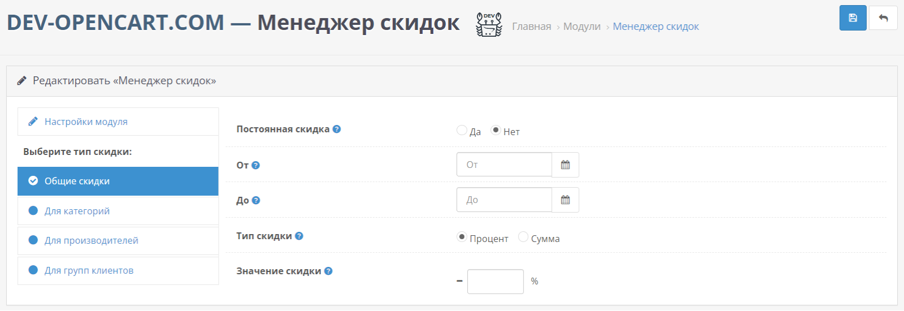The image size is (904, 311).
Task: Click the circle icon beside Для категорий
Action: [33, 211]
